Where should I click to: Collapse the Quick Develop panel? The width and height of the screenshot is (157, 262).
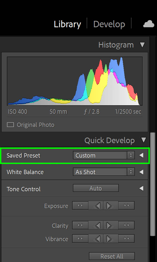[144, 140]
